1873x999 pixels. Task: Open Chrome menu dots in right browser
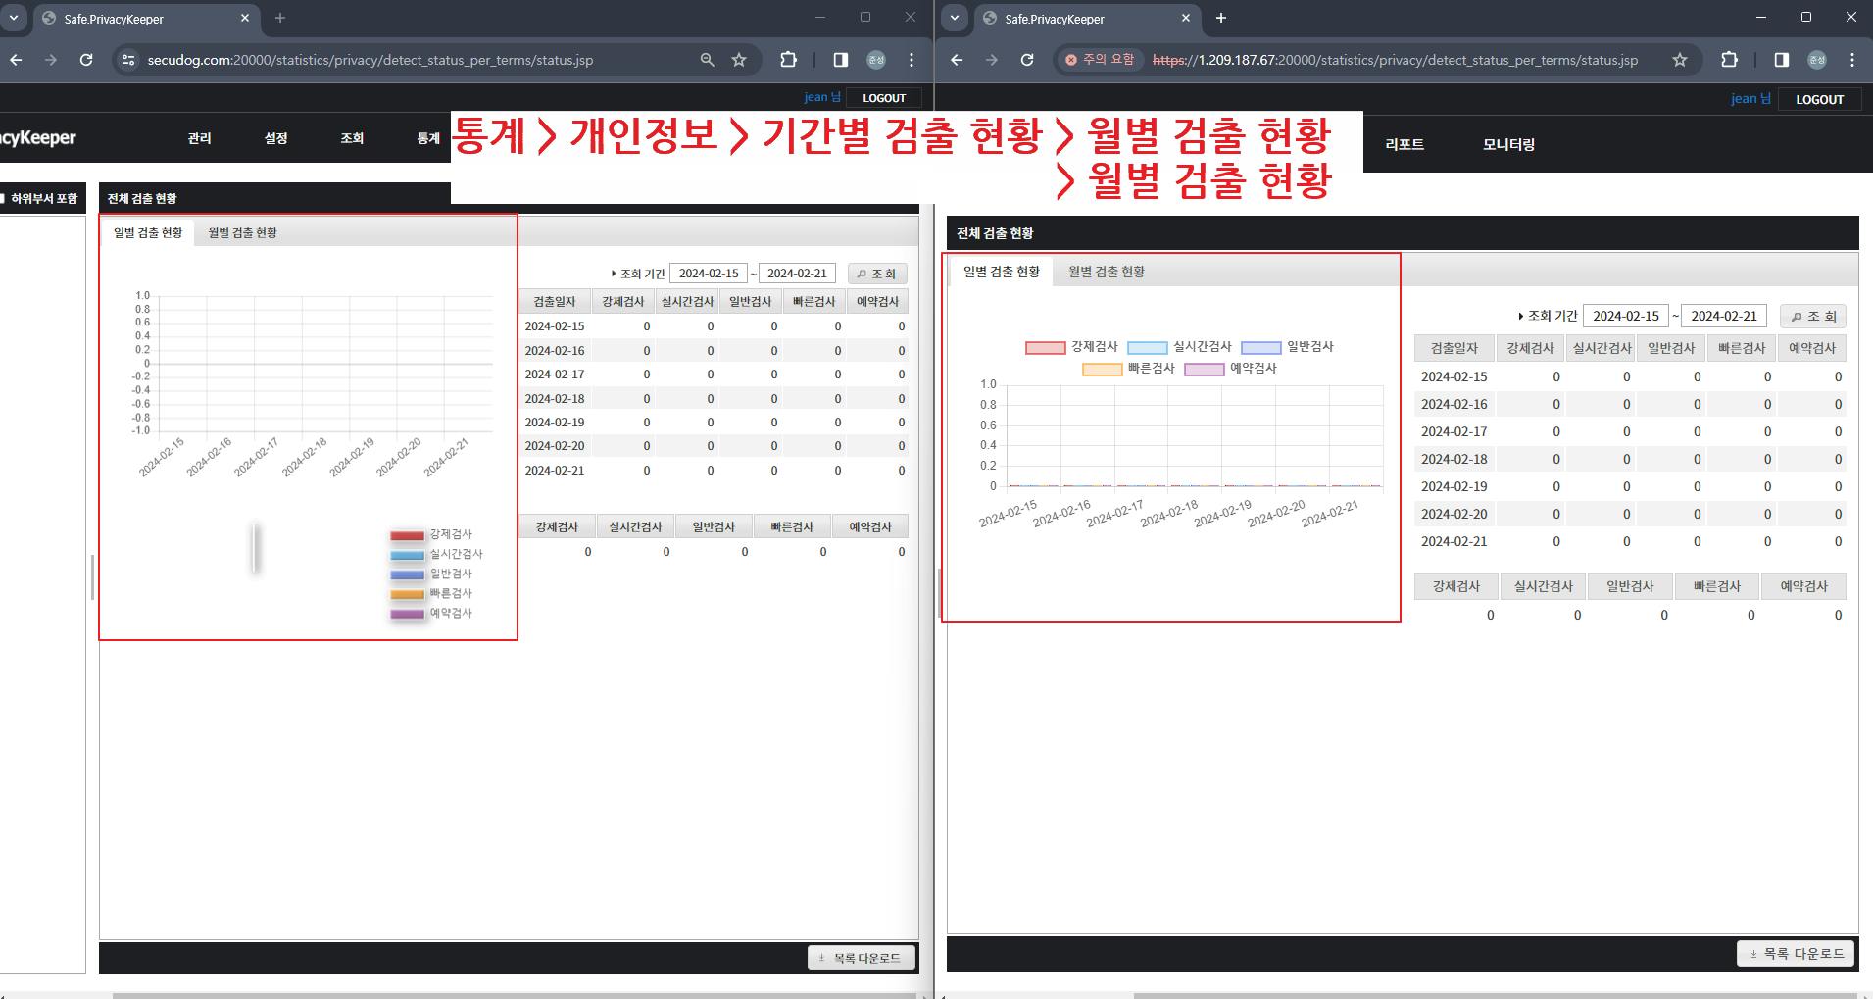(1852, 60)
